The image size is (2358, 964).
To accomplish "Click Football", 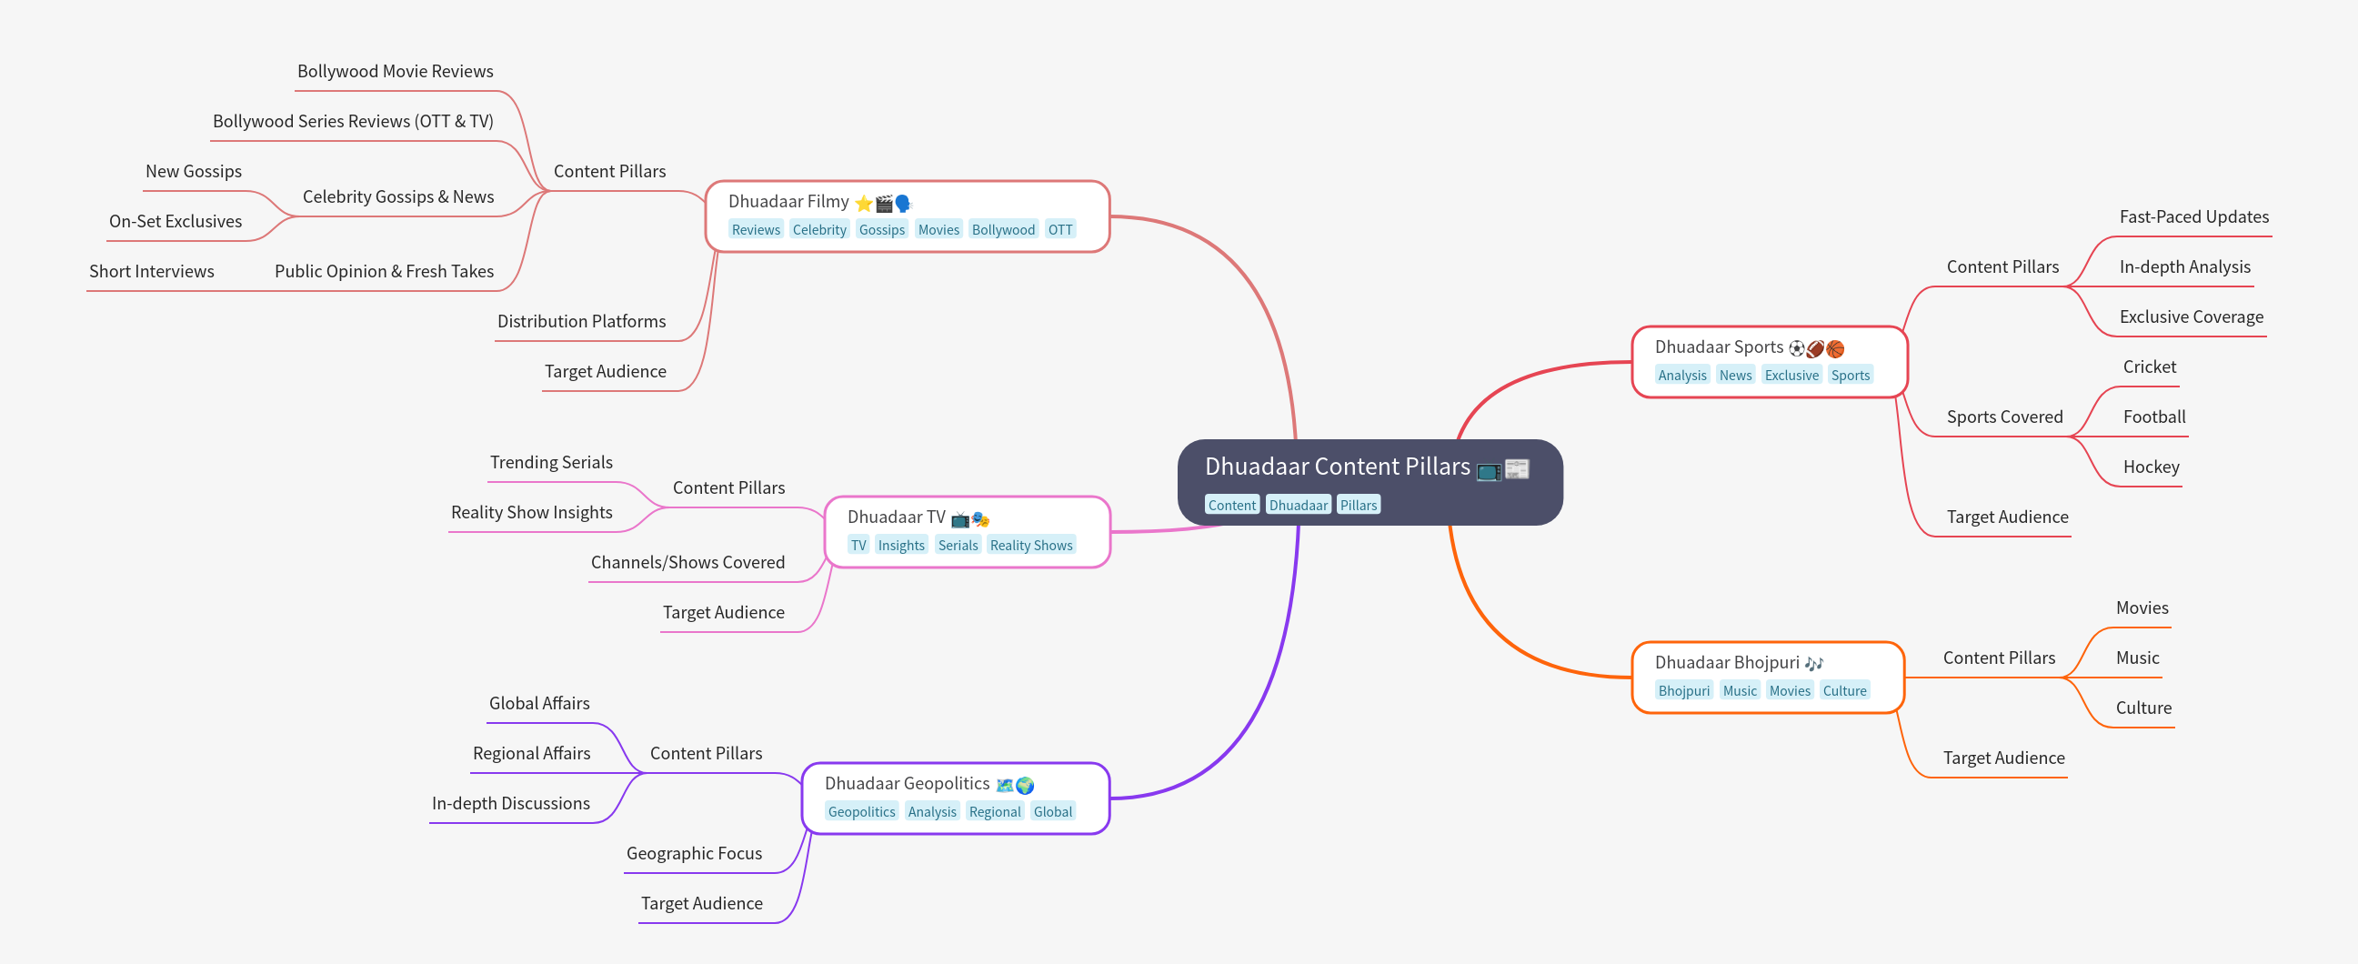I will [x=2153, y=417].
